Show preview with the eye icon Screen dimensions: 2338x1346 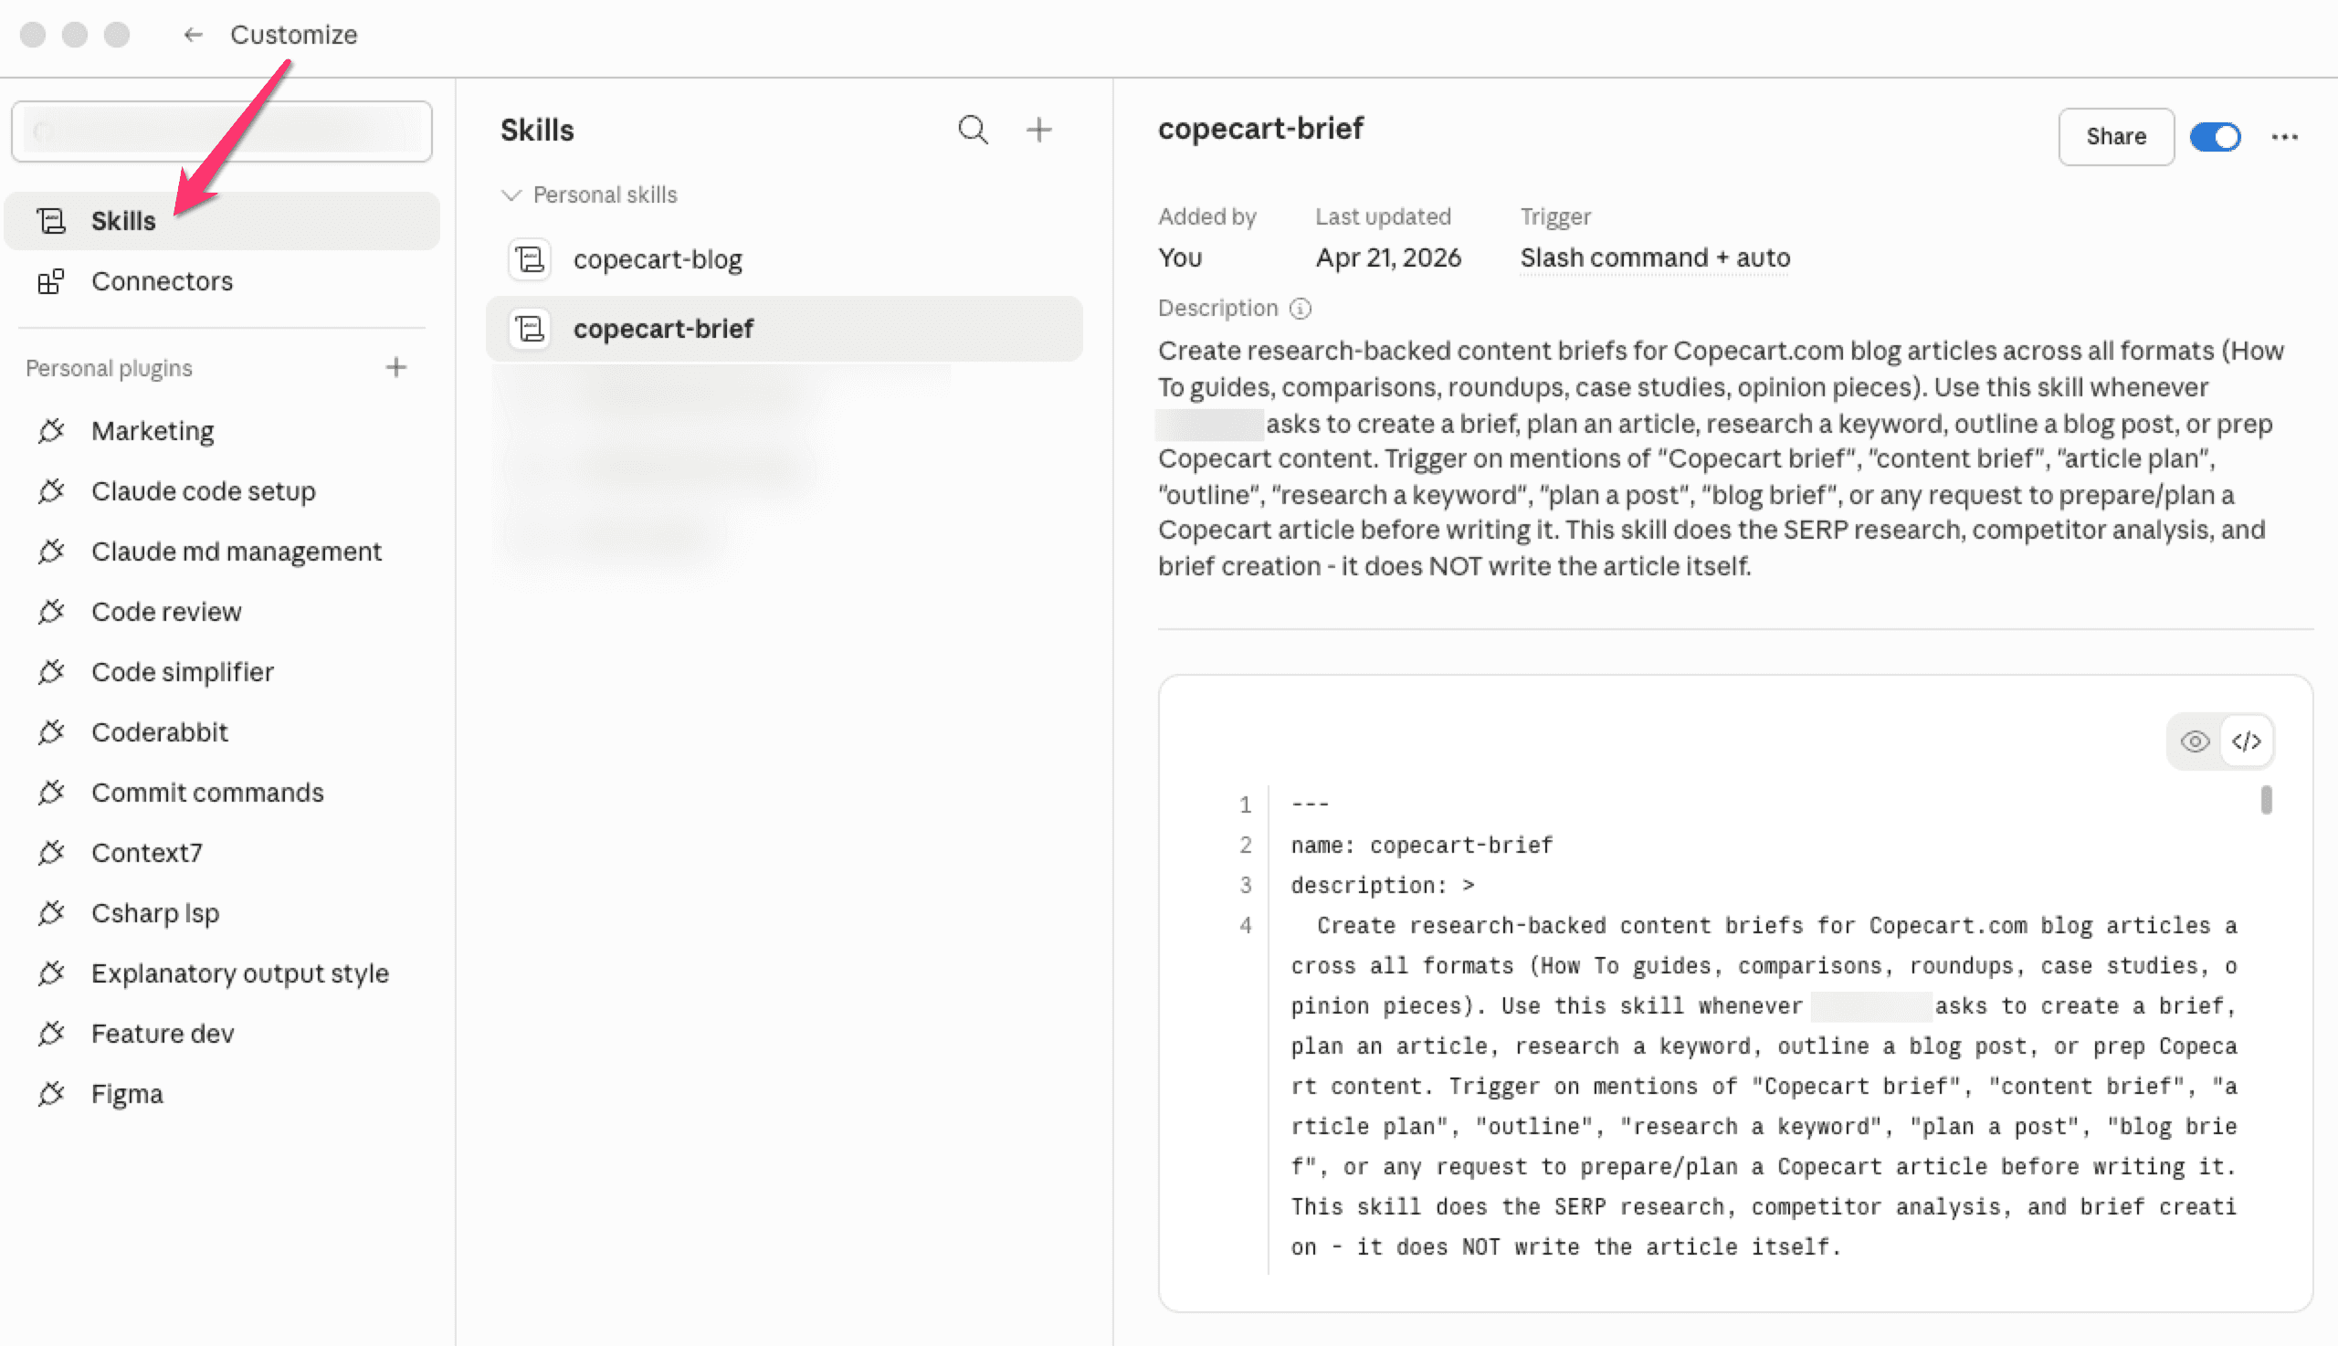[x=2194, y=741]
